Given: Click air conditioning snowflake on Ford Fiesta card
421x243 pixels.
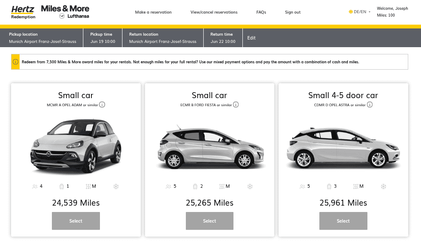Looking at the screenshot, I should point(250,186).
